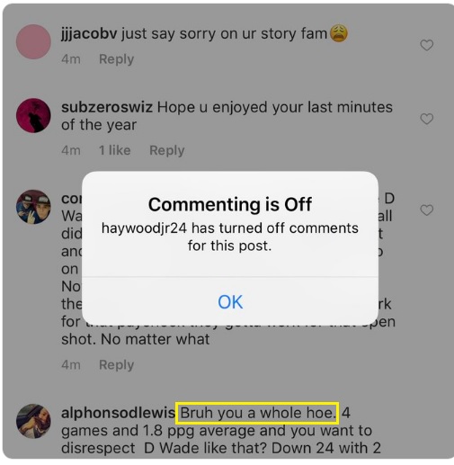
Task: Open the alphonsodlewis username link
Action: point(118,413)
